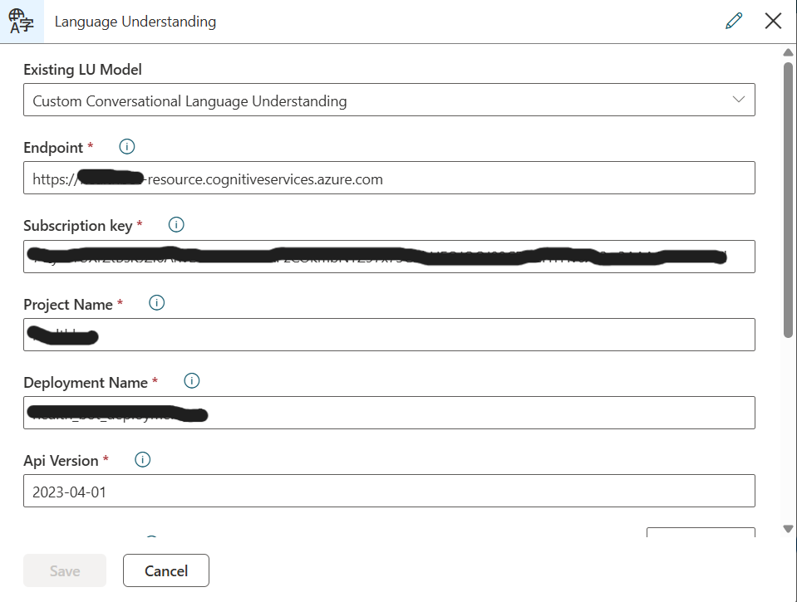The height and width of the screenshot is (602, 797).
Task: Click the disabled Save button
Action: tap(64, 570)
